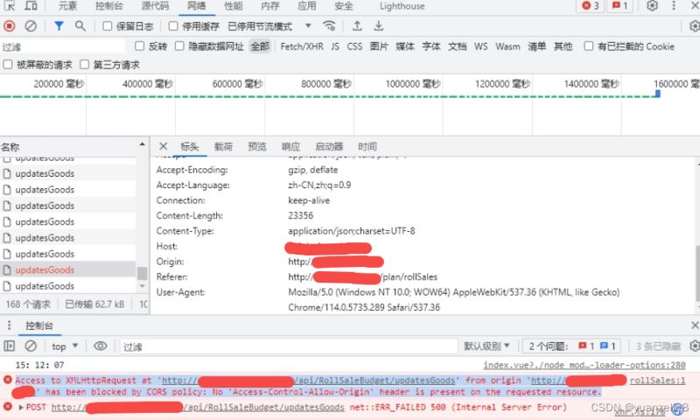
Task: Open network search magnifier
Action: click(80, 26)
